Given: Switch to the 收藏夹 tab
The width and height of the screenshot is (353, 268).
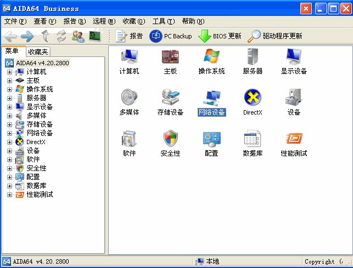Looking at the screenshot, I should click(x=38, y=52).
